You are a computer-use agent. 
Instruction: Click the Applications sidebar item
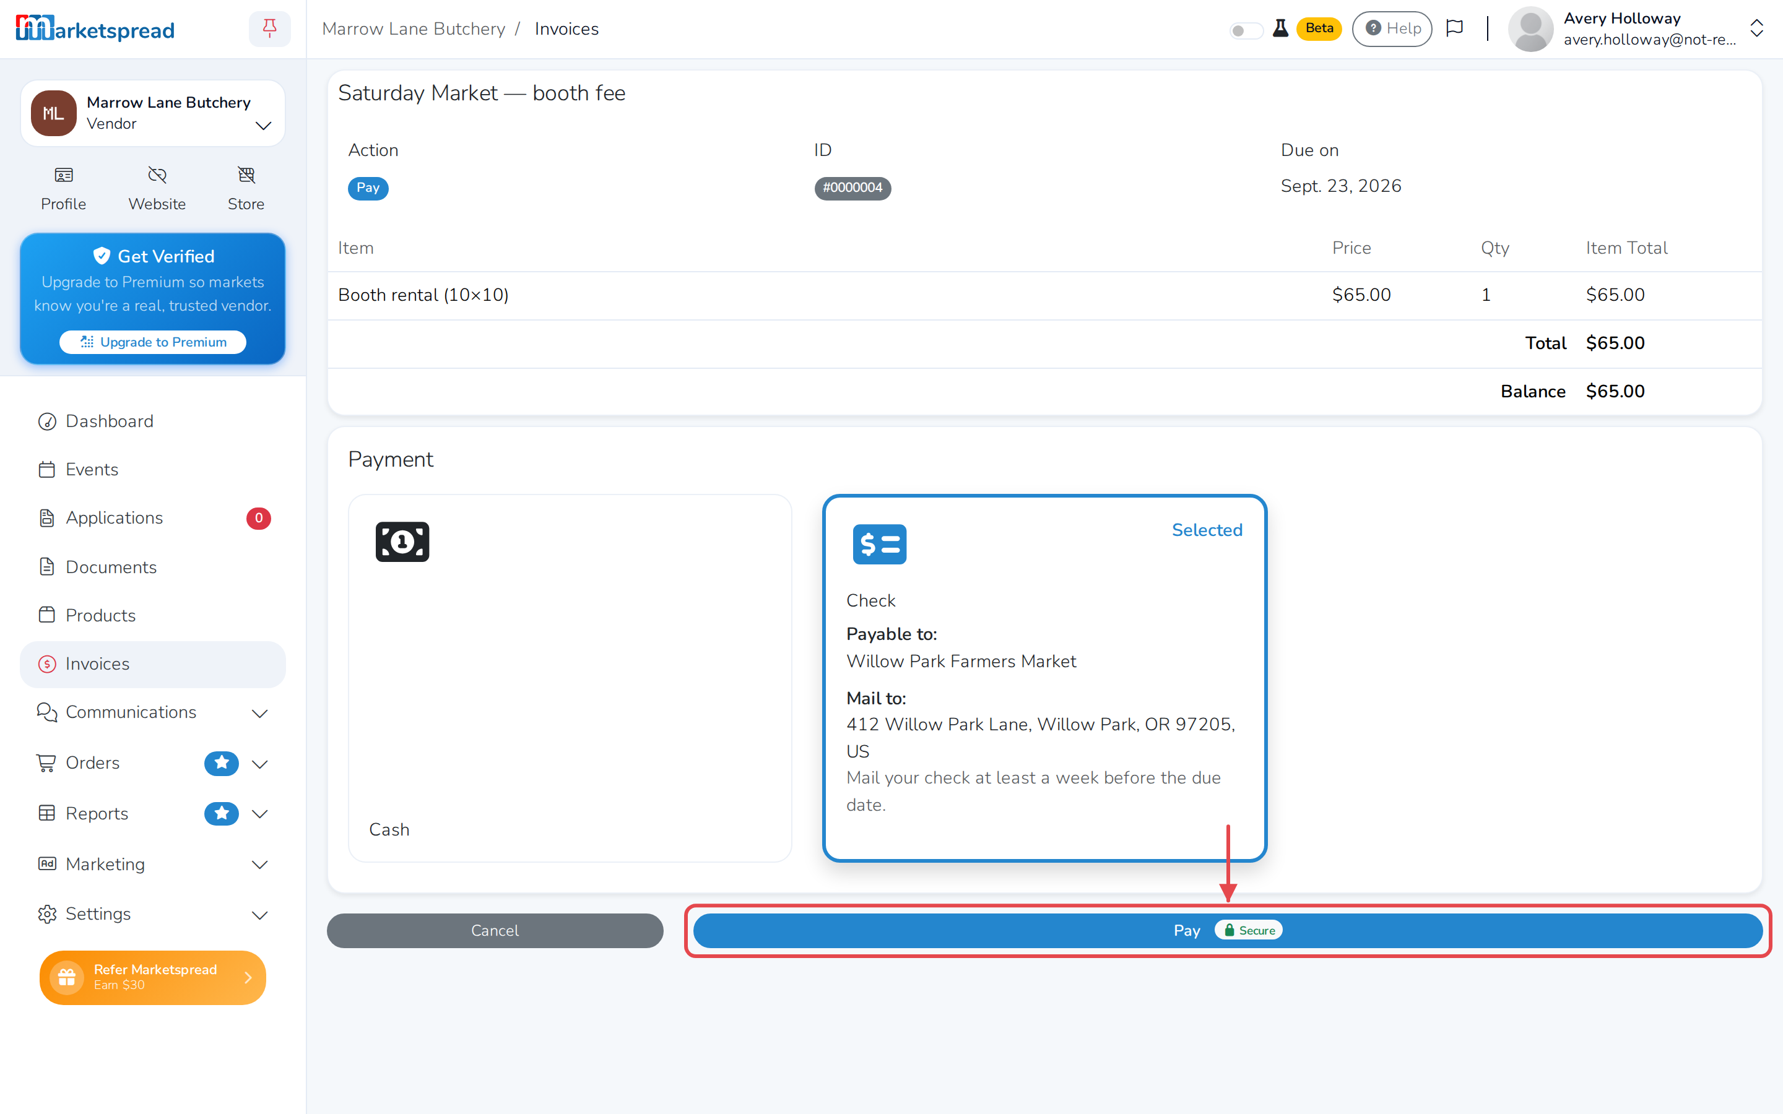(x=152, y=518)
